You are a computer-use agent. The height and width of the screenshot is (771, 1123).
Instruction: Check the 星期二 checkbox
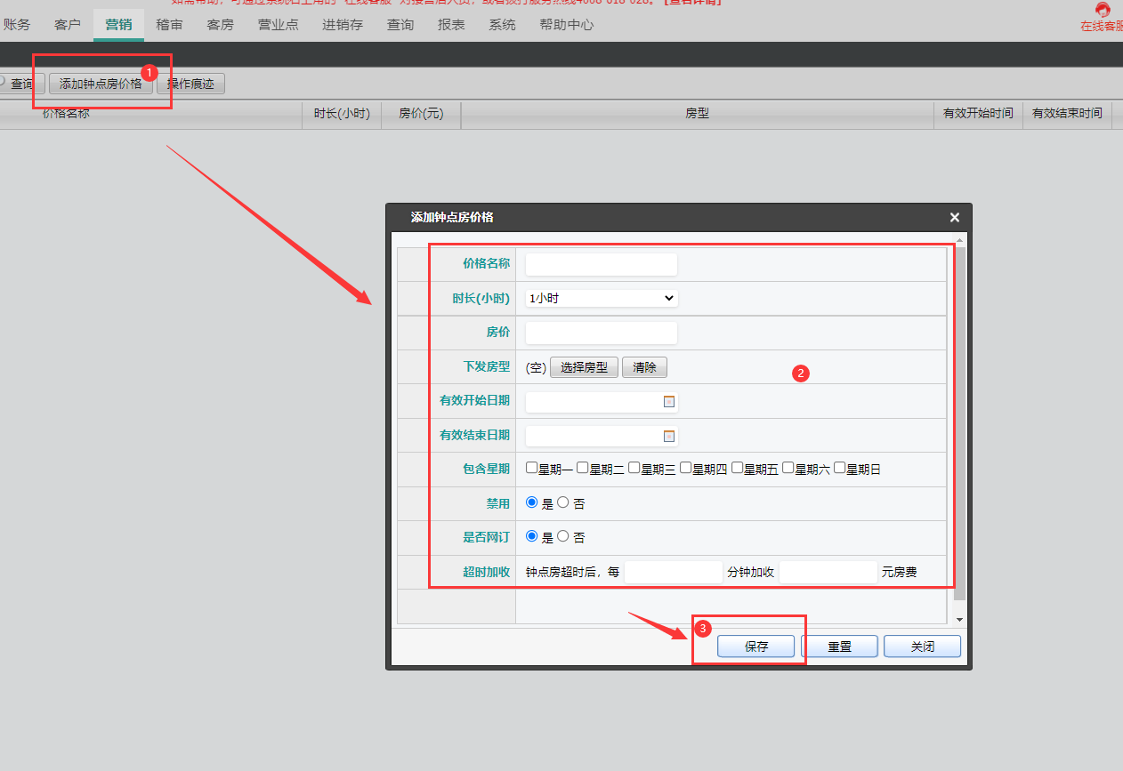(x=583, y=468)
